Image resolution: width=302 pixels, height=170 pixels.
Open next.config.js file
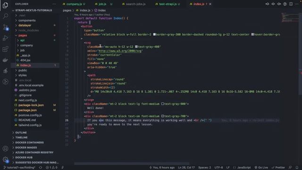coord(27,100)
